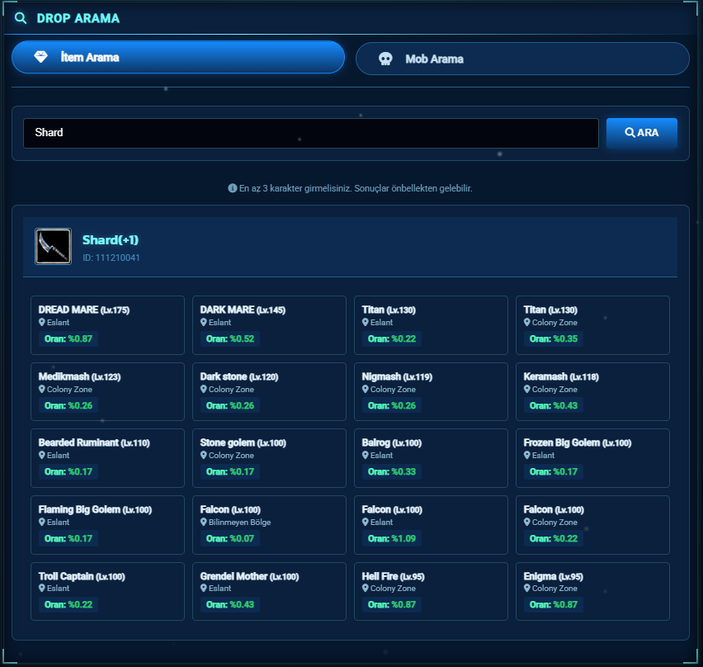Click the Oran: %0.52 rate badge
Image resolution: width=703 pixels, height=667 pixels.
pyautogui.click(x=230, y=338)
